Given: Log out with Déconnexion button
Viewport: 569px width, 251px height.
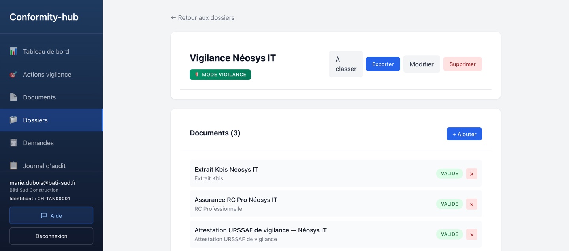Looking at the screenshot, I should tap(51, 236).
